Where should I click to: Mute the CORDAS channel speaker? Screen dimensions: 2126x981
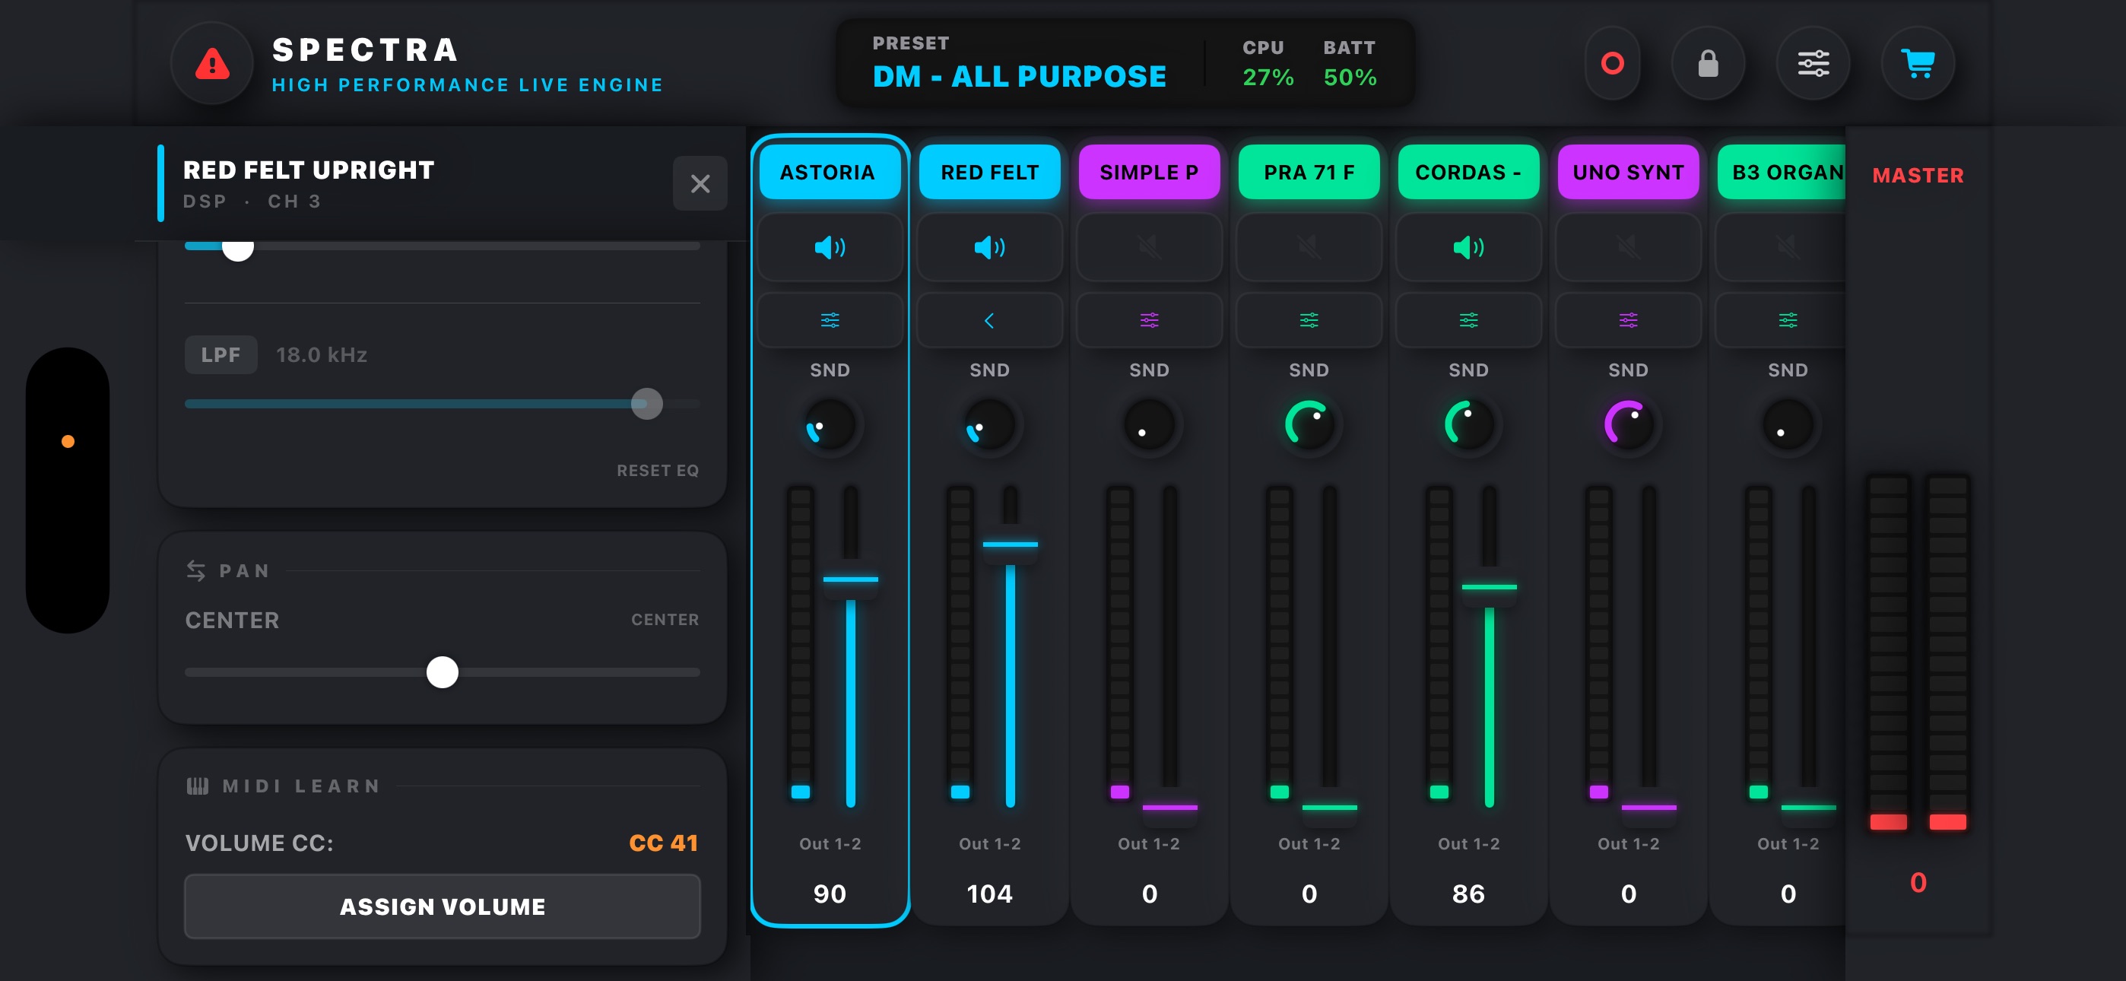(x=1468, y=247)
